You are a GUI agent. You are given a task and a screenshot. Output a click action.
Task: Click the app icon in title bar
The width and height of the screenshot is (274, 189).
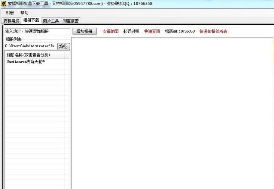click(x=4, y=3)
